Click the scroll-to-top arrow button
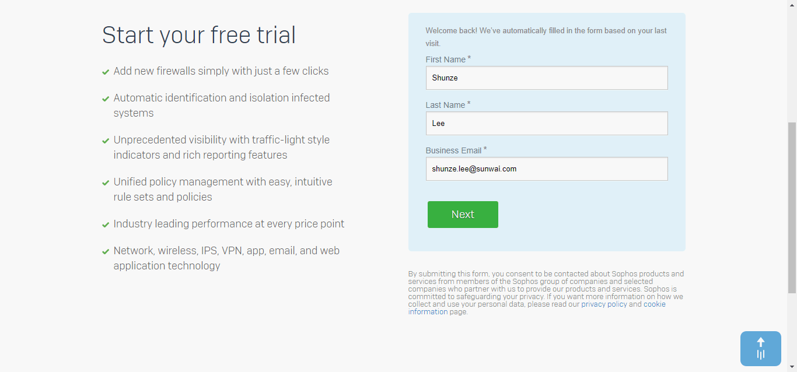 (760, 349)
